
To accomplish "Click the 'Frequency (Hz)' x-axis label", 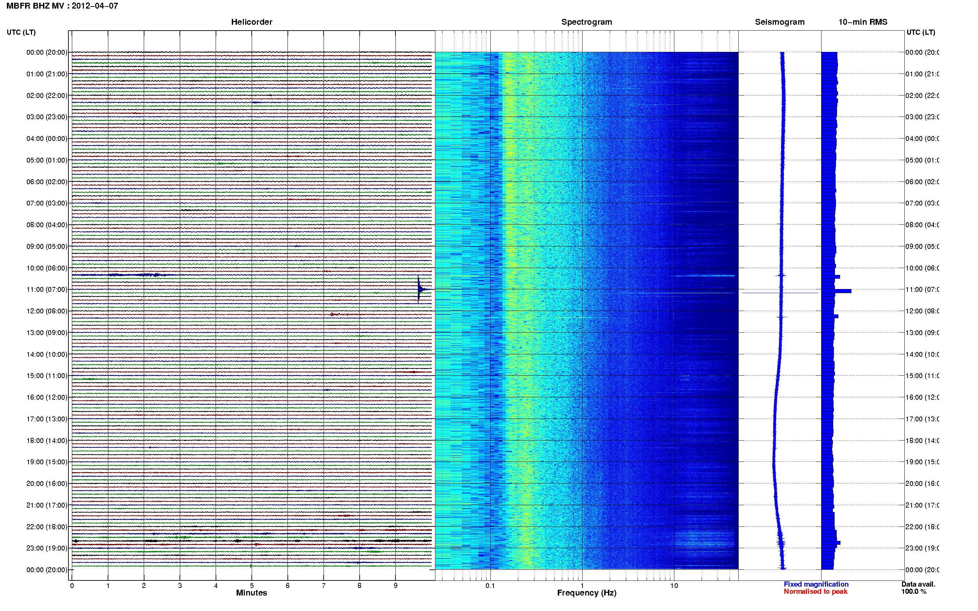I will [587, 593].
